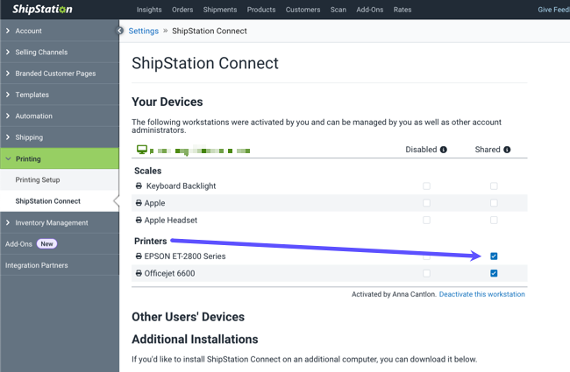Click the printer icon beside Officejet 6600
The image size is (570, 372).
[139, 274]
